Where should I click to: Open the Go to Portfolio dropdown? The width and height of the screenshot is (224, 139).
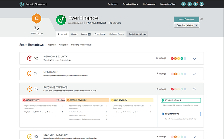tap(130, 4)
